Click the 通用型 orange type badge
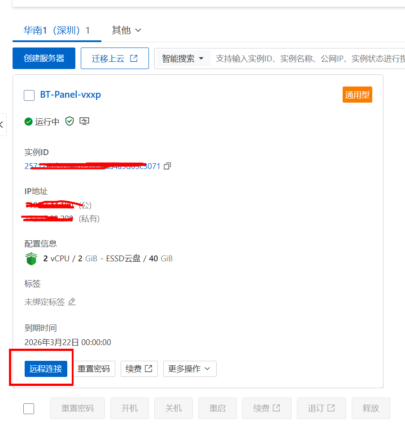 357,95
